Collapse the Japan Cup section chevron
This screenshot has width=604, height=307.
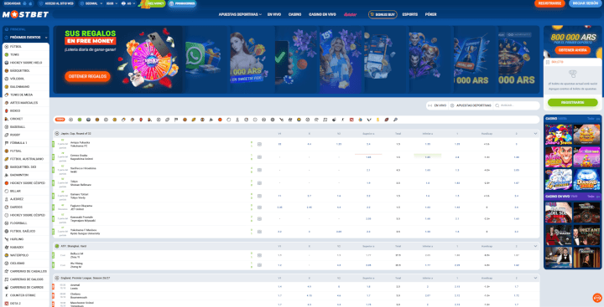(535, 134)
